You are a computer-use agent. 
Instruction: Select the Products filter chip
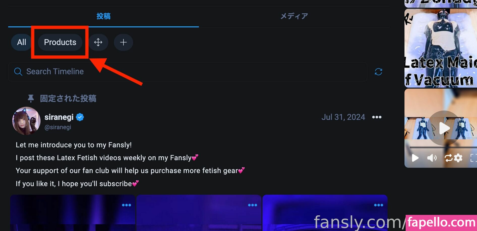pyautogui.click(x=60, y=42)
